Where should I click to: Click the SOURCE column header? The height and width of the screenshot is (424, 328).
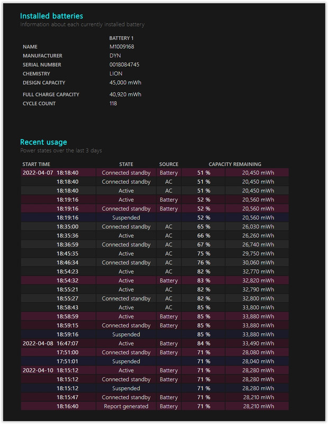[169, 164]
